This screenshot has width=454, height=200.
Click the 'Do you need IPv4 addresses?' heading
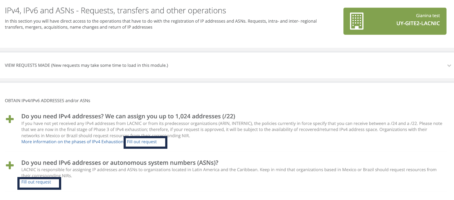tap(62, 116)
